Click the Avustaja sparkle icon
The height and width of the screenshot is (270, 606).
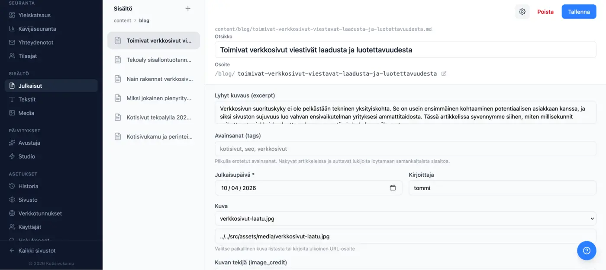[12, 143]
